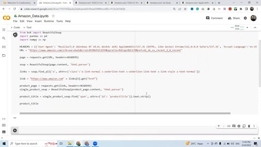Move the cell down with the arrow icon
This screenshot has width=261, height=147.
(x=224, y=126)
